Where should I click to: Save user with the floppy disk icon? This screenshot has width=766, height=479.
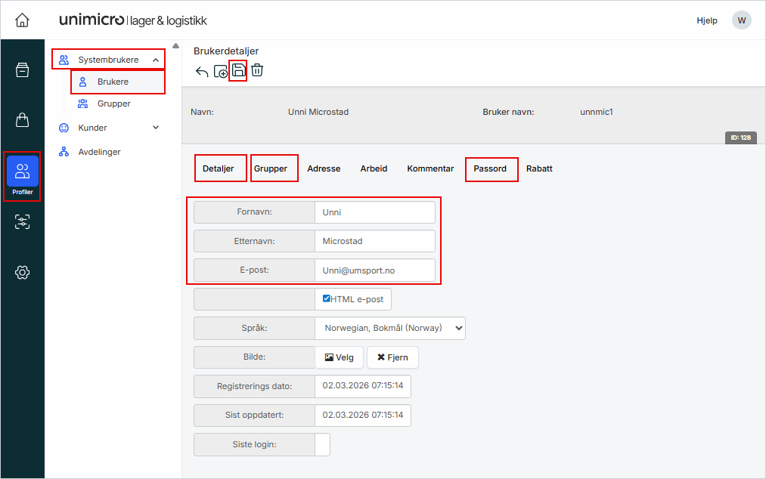pyautogui.click(x=238, y=70)
